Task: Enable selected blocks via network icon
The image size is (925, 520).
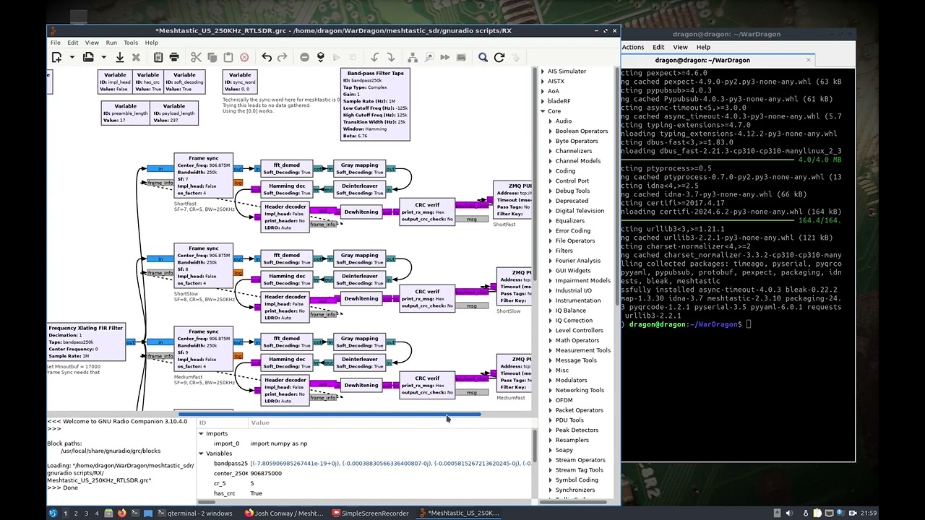Action: click(x=413, y=57)
